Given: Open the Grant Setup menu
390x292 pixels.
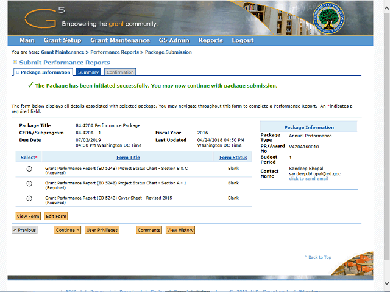Looking at the screenshot, I should [x=62, y=40].
